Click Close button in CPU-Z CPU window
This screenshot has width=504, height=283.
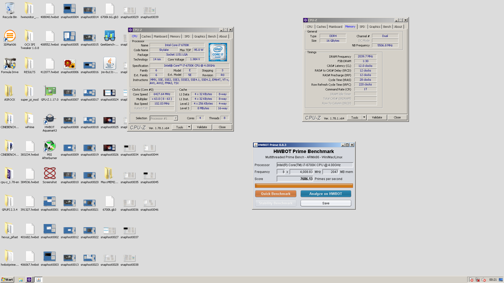222,127
